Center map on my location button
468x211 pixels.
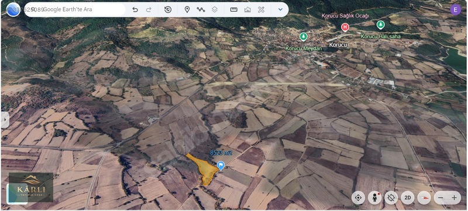tap(358, 198)
